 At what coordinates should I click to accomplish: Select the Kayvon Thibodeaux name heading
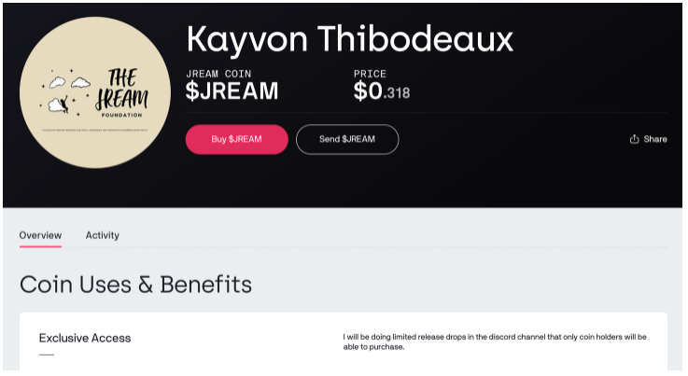350,39
